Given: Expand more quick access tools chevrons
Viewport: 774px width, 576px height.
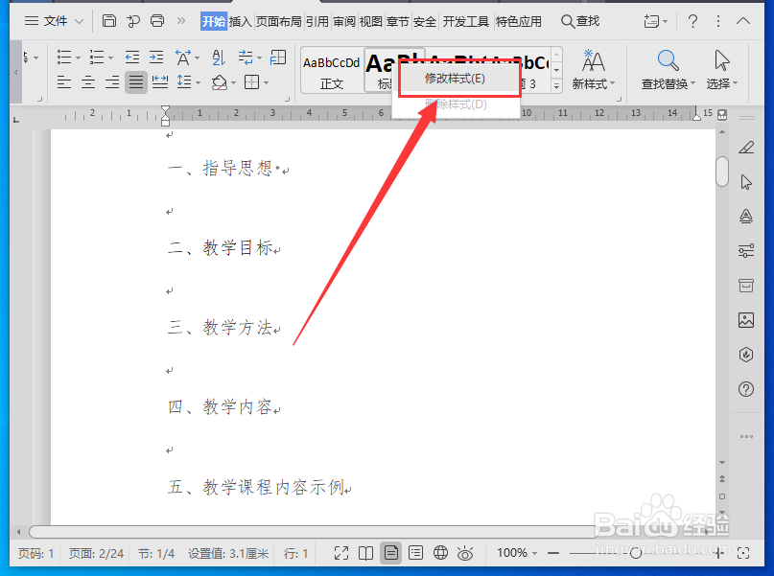Looking at the screenshot, I should [x=181, y=21].
